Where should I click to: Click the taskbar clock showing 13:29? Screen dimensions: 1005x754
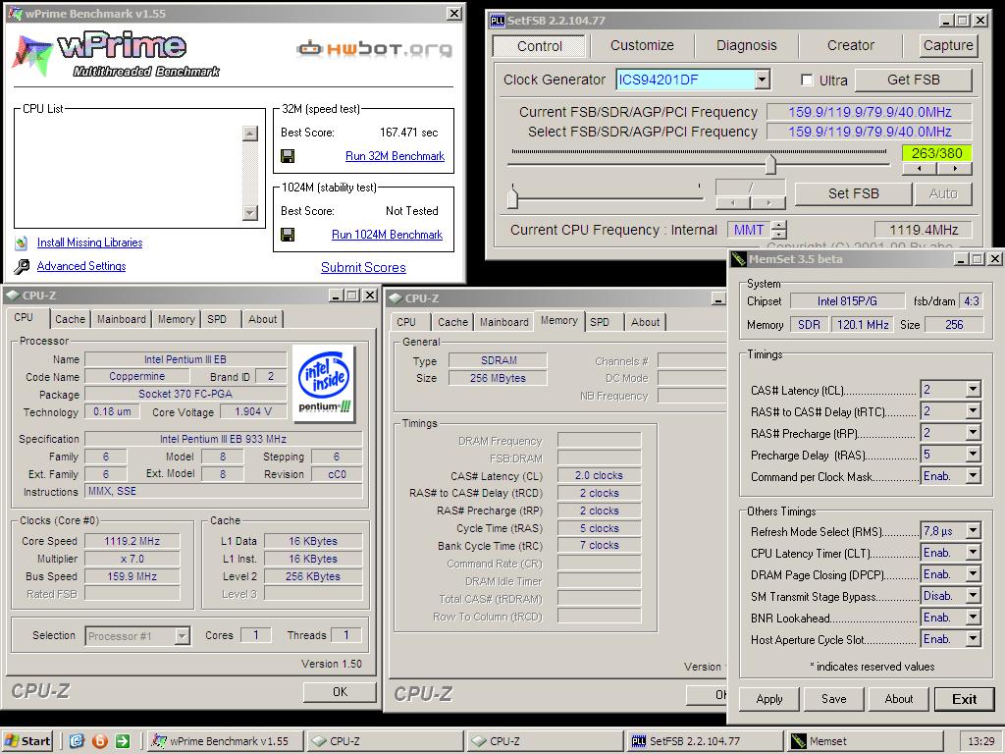(x=981, y=741)
